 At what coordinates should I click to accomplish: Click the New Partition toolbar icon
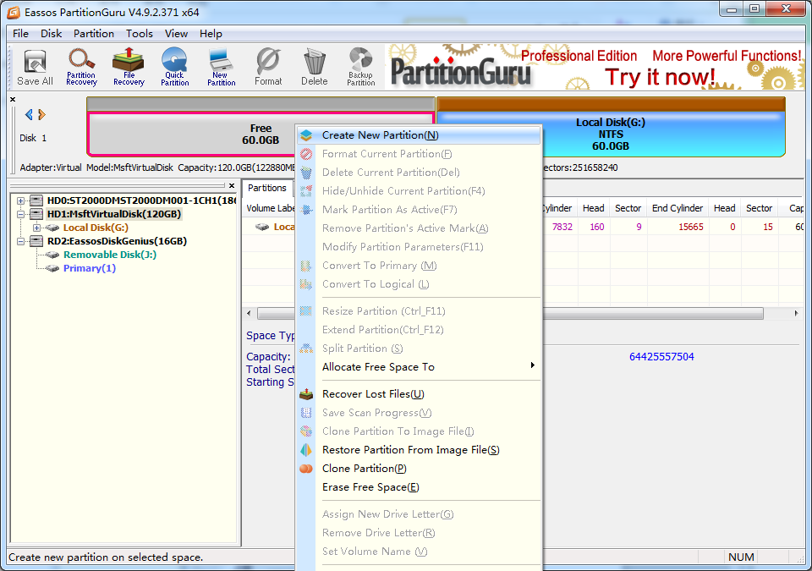point(221,67)
